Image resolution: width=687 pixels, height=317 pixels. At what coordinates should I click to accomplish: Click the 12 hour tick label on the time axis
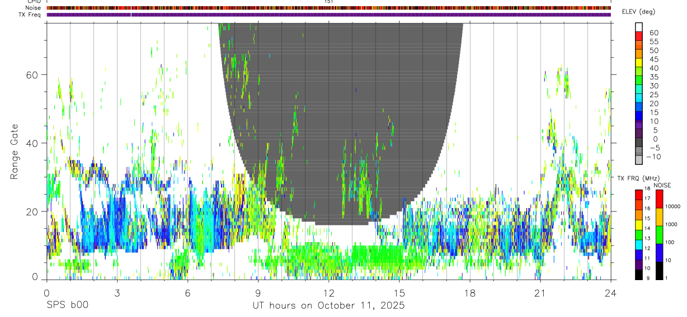click(328, 294)
